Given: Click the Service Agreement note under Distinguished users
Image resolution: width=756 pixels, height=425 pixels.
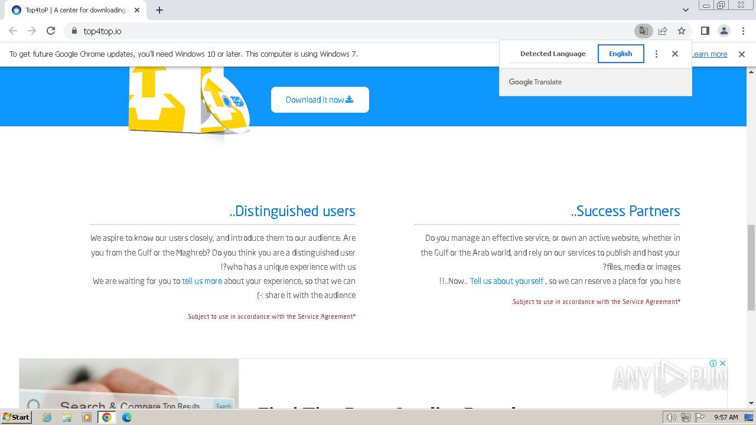Looking at the screenshot, I should [x=271, y=316].
